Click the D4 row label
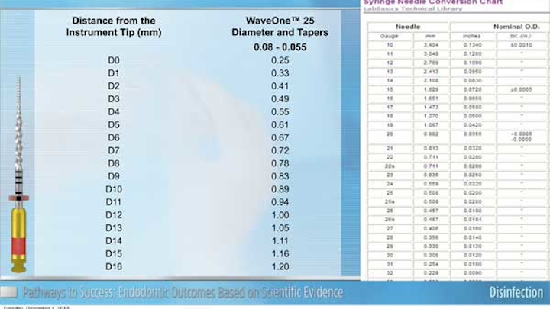 pyautogui.click(x=114, y=112)
